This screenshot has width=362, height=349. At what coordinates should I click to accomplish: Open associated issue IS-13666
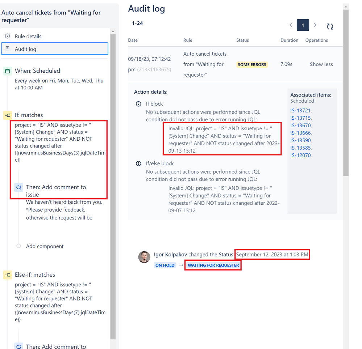coord(301,133)
